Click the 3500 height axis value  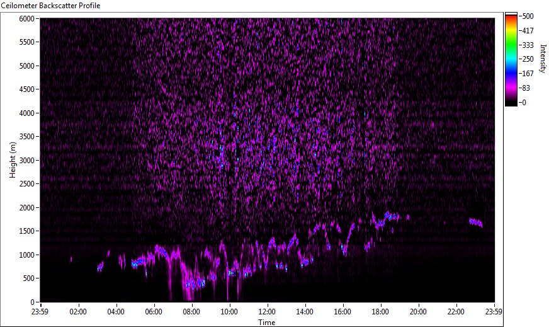pyautogui.click(x=26, y=137)
